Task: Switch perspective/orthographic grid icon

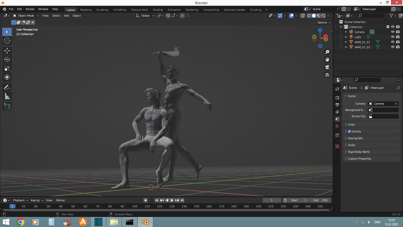Action: (x=327, y=75)
